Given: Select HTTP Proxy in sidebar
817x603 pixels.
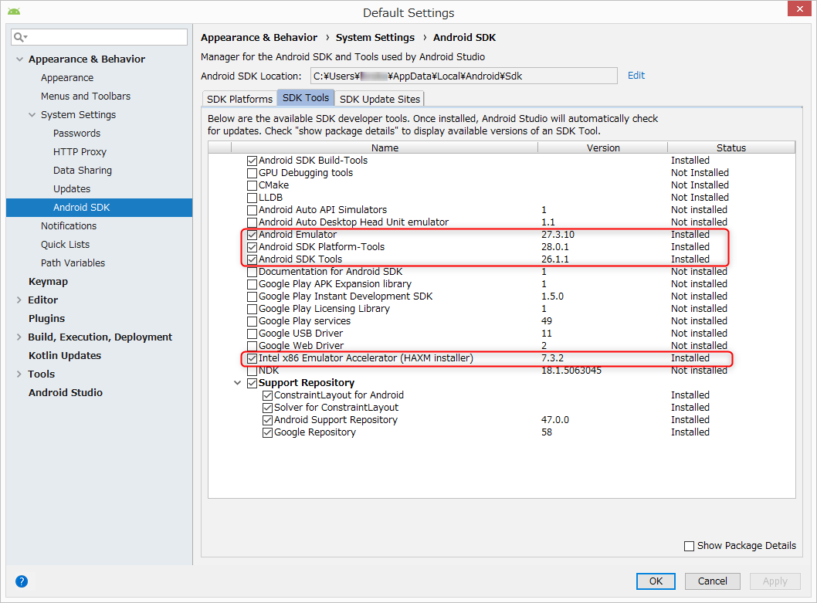Looking at the screenshot, I should [80, 151].
